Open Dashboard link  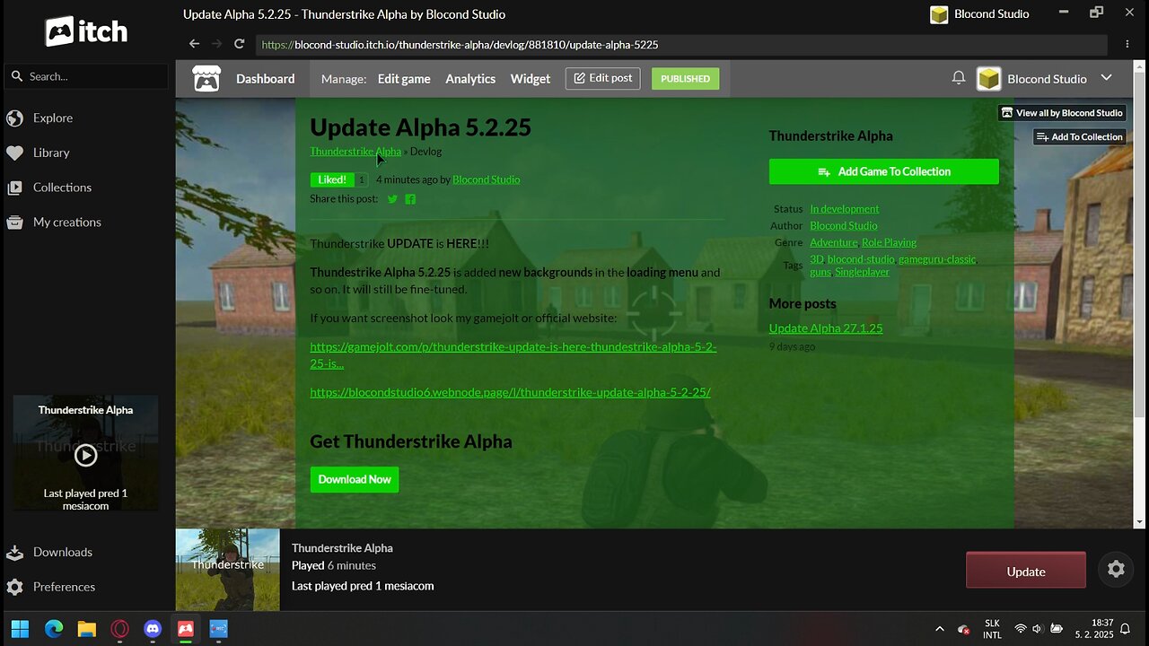coord(265,79)
